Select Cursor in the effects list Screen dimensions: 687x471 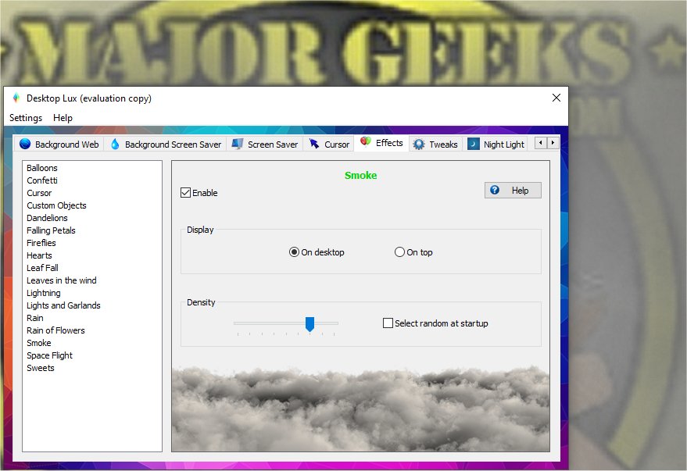(39, 193)
